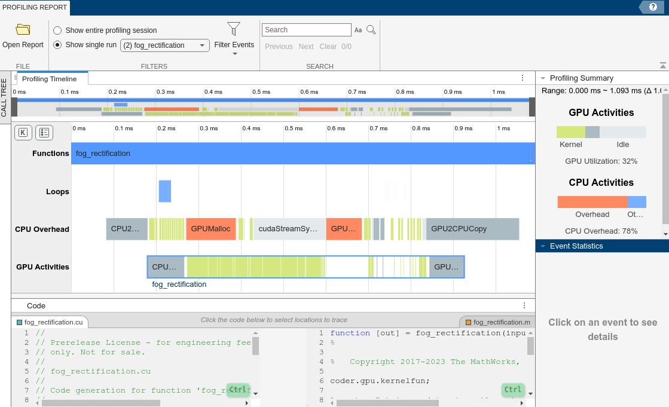Click the search magnifier icon
This screenshot has height=407, width=669.
coord(371,30)
